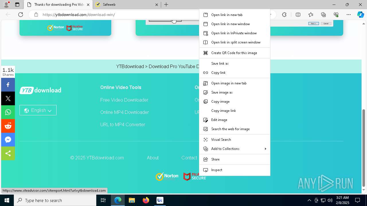
Task: Open a new tab with plus button
Action: tap(166, 5)
